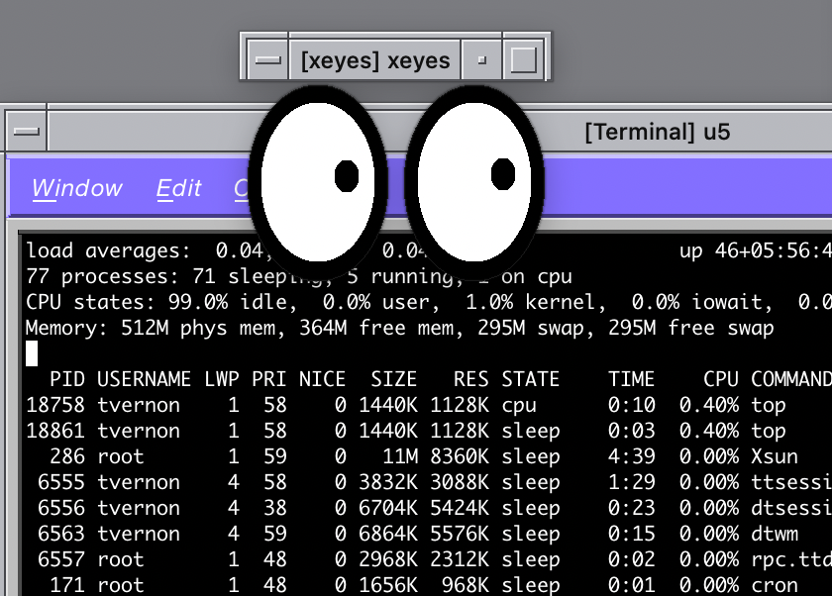Click the SIZE column header
Screen dimensions: 832x596
coord(394,379)
